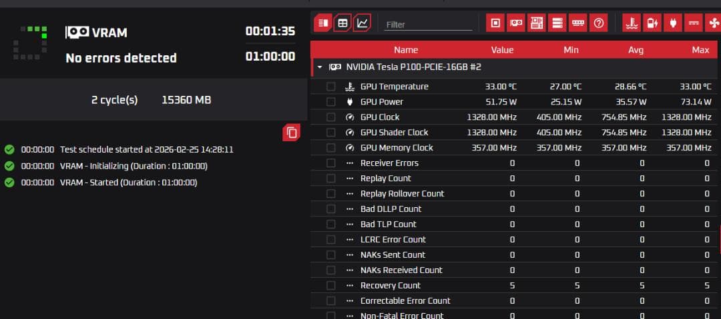Toggle the memory module sensors filter icon
The width and height of the screenshot is (721, 319).
point(578,23)
